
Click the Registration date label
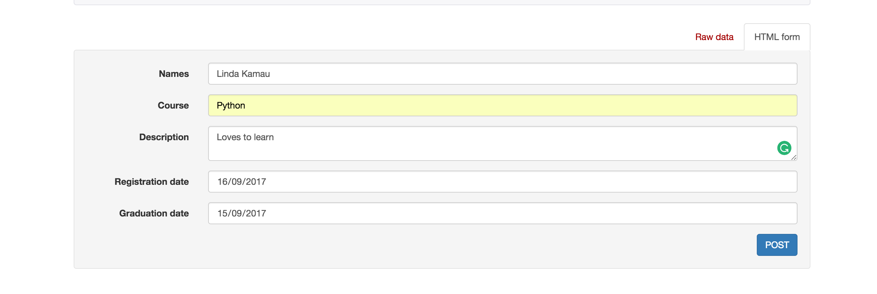152,182
